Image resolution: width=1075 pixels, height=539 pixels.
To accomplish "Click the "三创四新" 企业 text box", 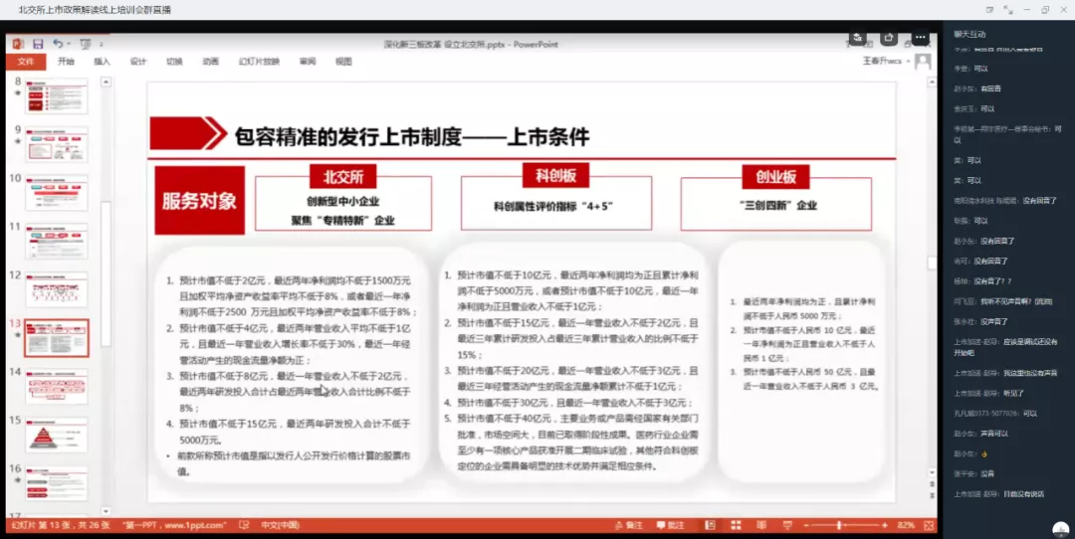I will 778,205.
